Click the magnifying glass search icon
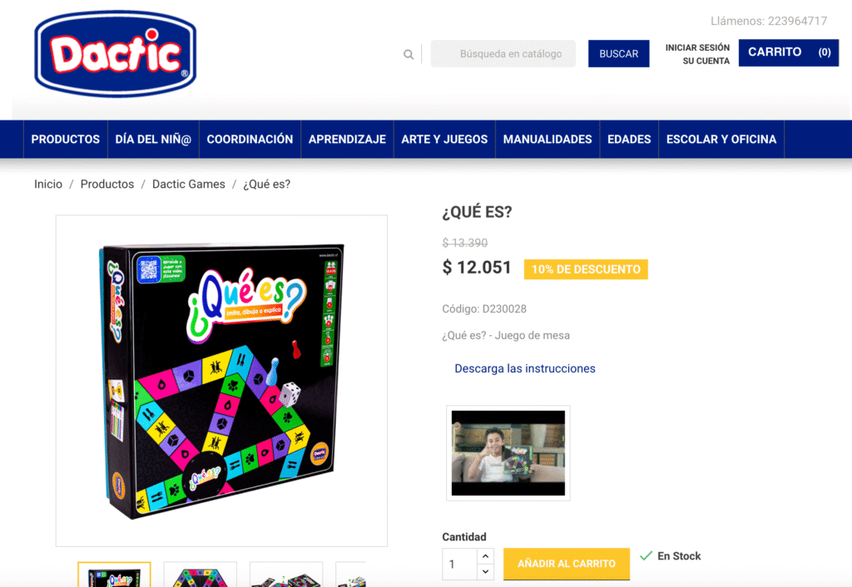Image resolution: width=852 pixels, height=587 pixels. [x=409, y=54]
